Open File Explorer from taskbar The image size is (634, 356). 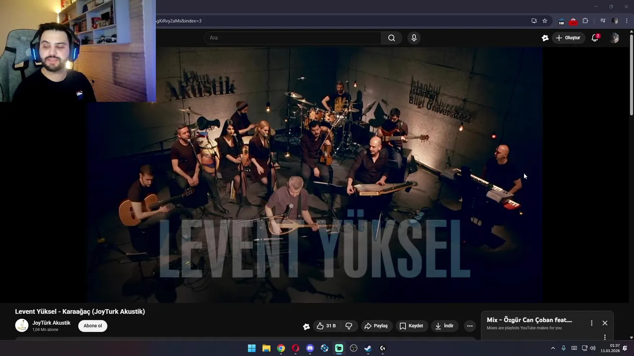pos(266,348)
